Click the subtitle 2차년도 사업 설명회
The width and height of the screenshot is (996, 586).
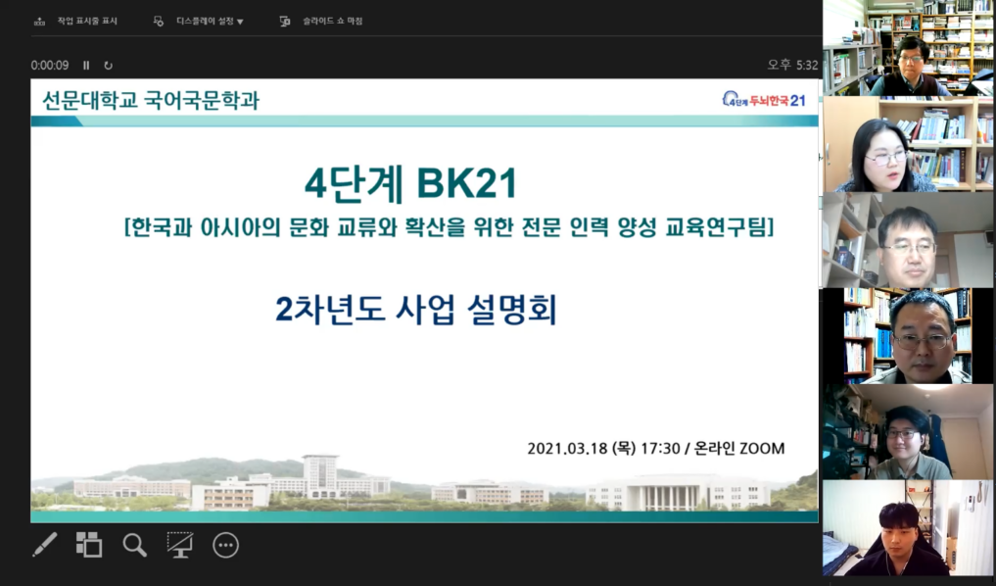coord(416,310)
